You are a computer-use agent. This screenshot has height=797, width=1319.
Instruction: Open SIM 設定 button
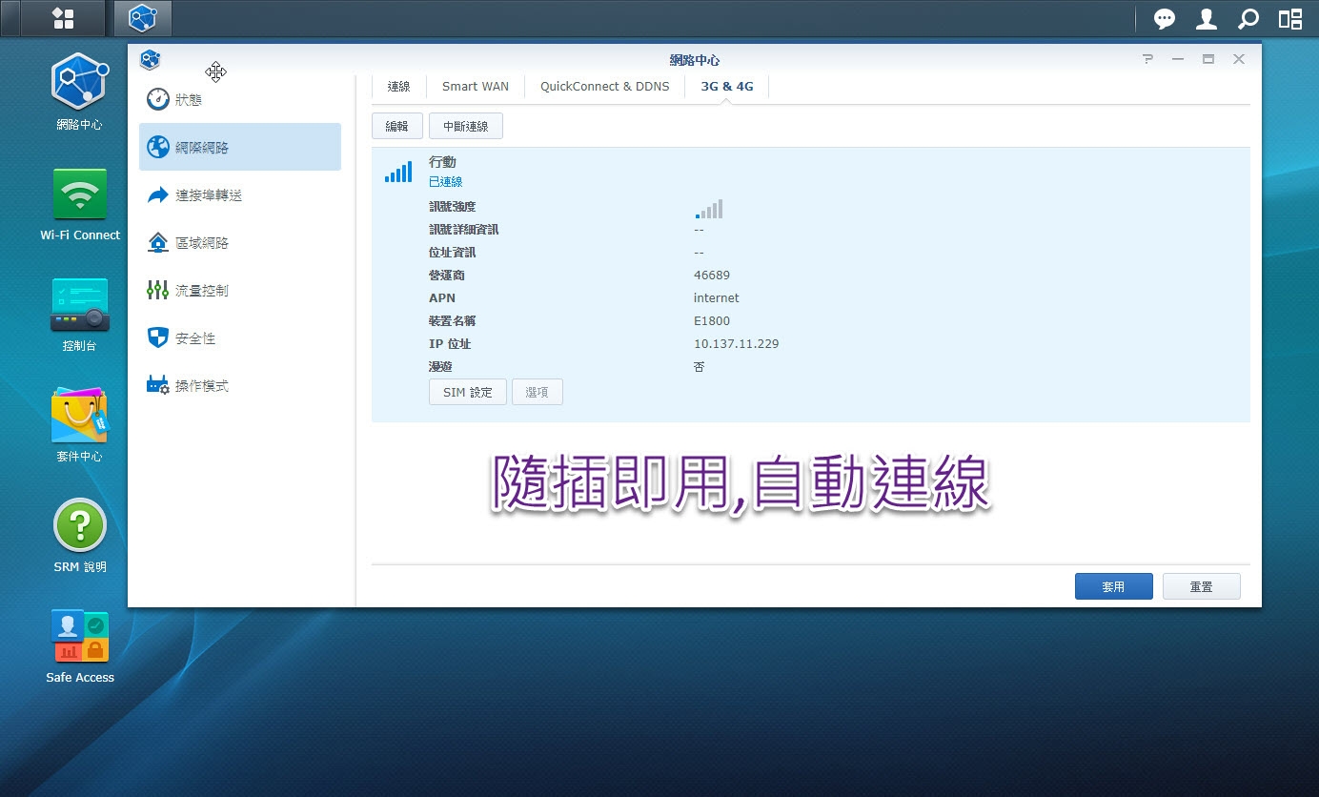point(468,392)
